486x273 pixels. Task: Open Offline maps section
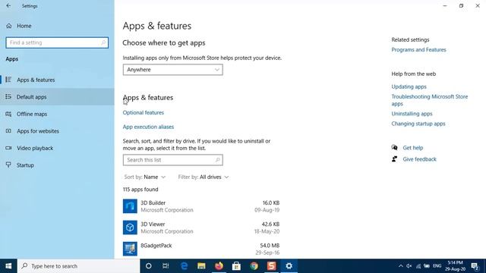click(57, 114)
